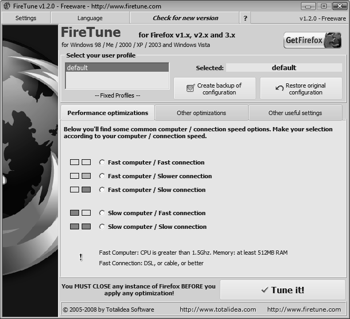Select Slow computer / Slow connection option

click(x=102, y=227)
